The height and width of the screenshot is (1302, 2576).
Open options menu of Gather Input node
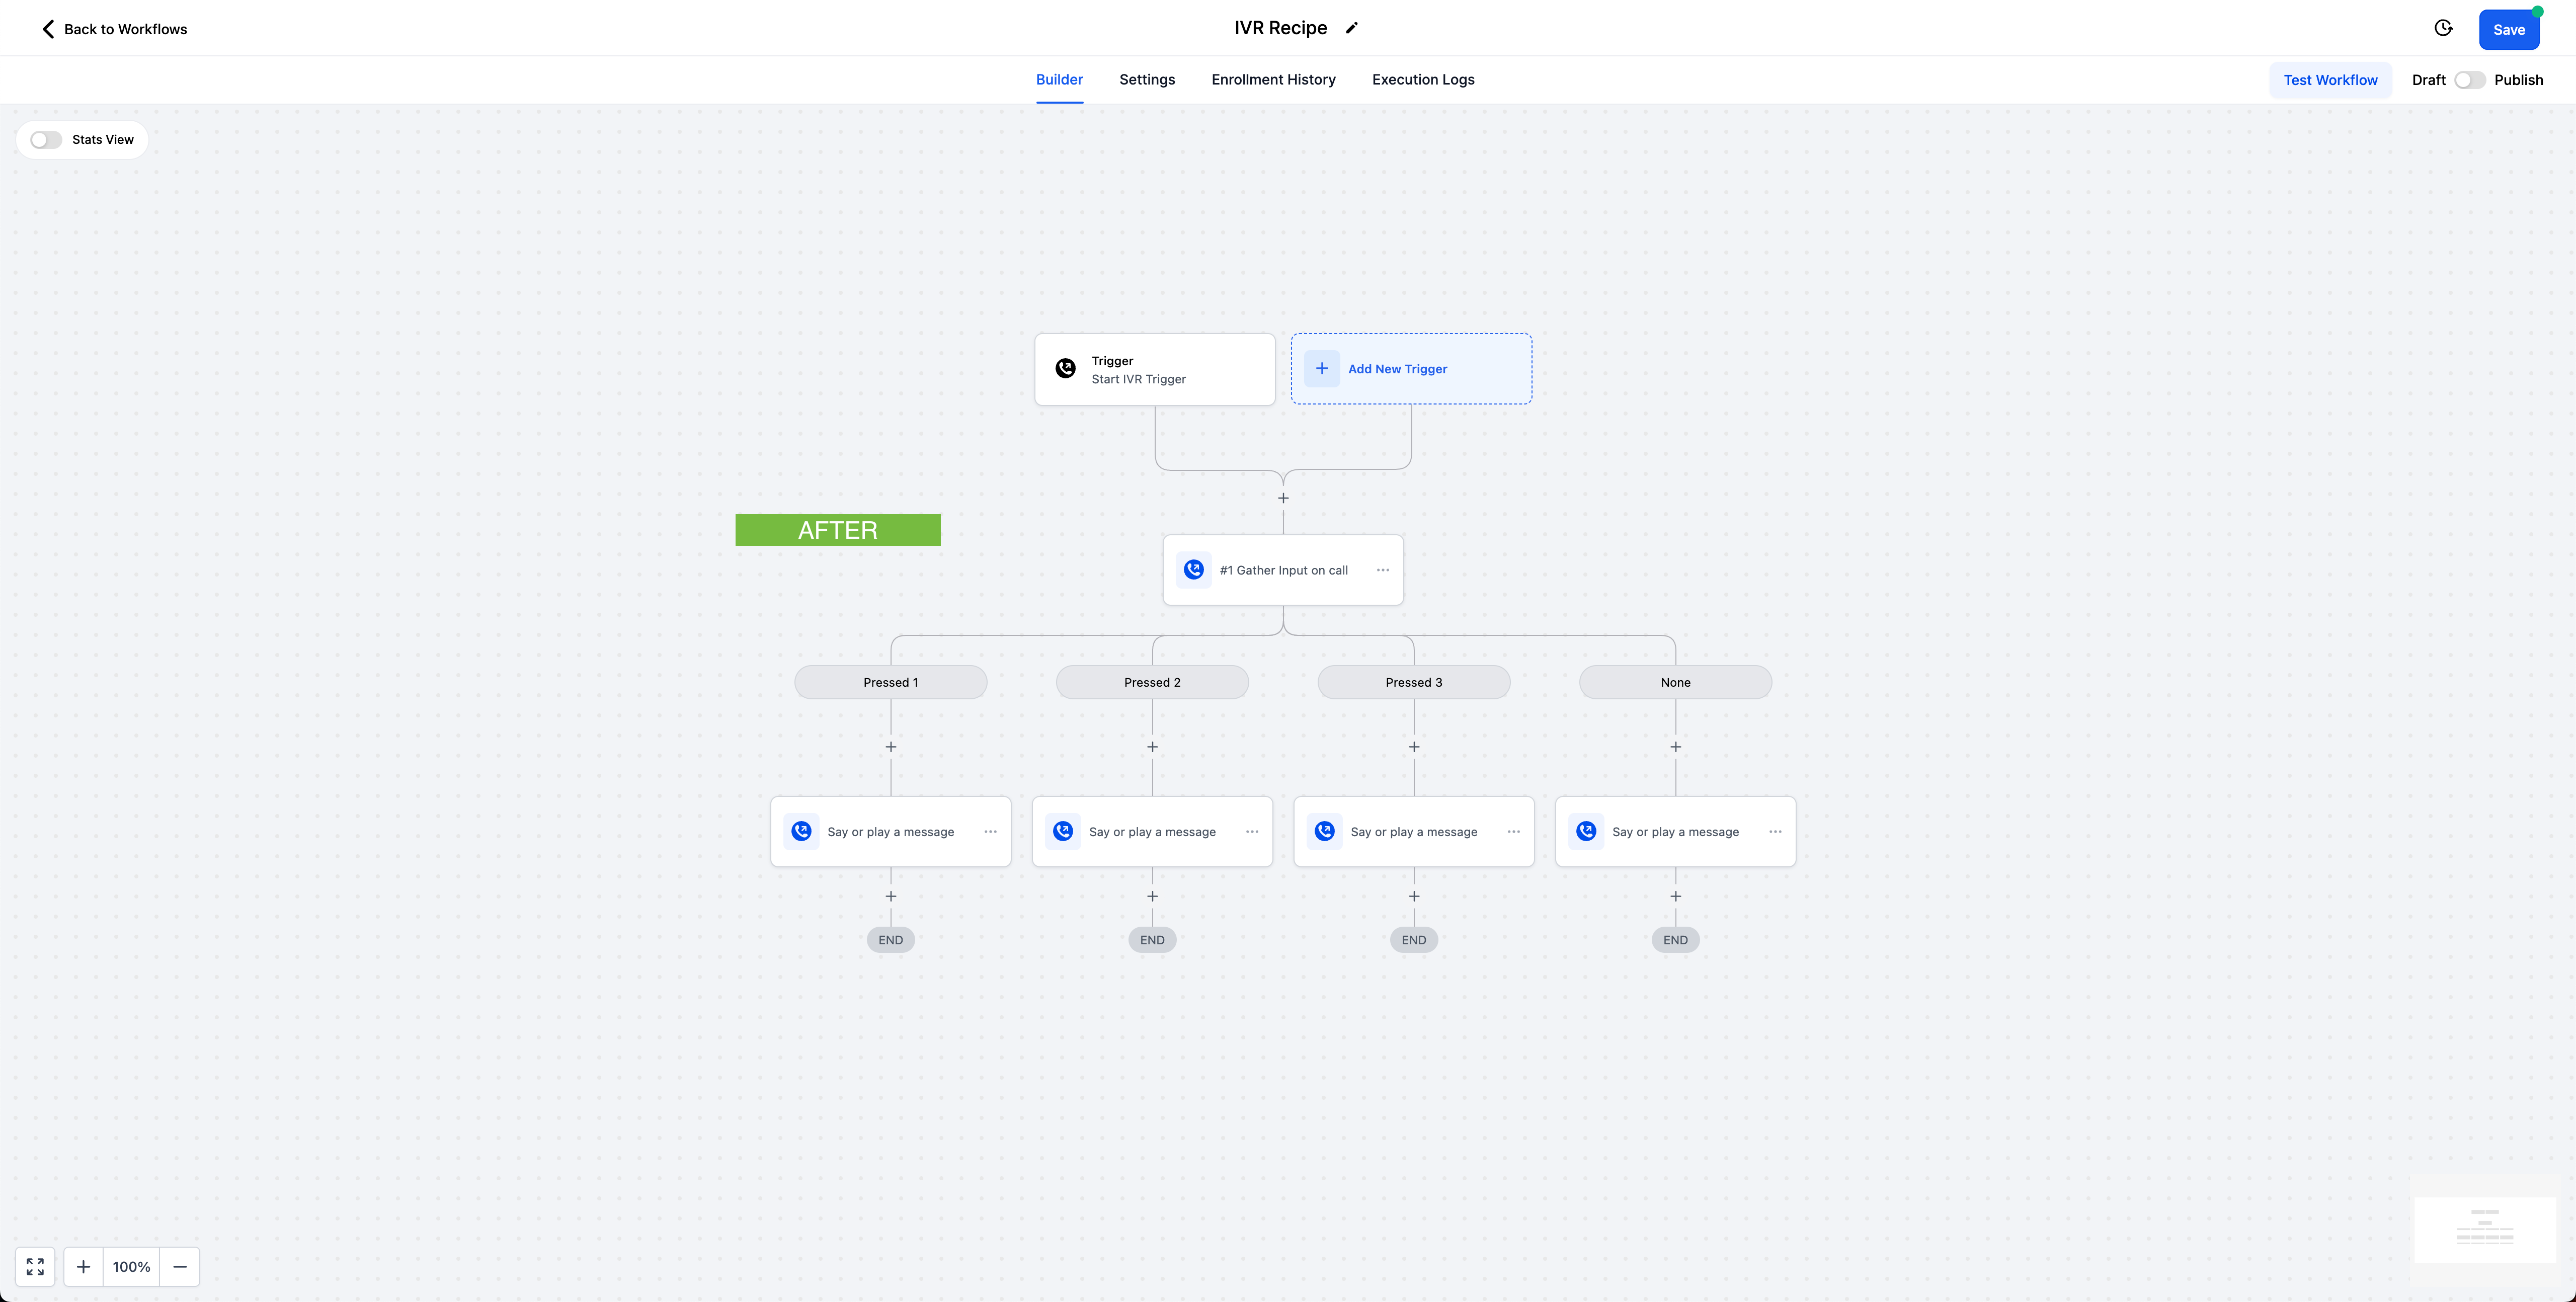coord(1383,570)
